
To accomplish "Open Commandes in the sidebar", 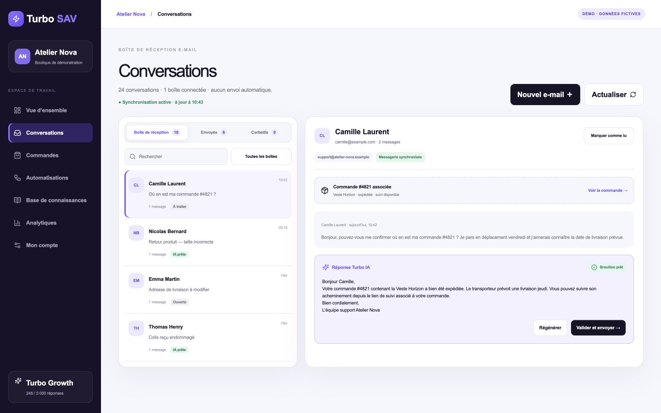I will click(x=50, y=155).
